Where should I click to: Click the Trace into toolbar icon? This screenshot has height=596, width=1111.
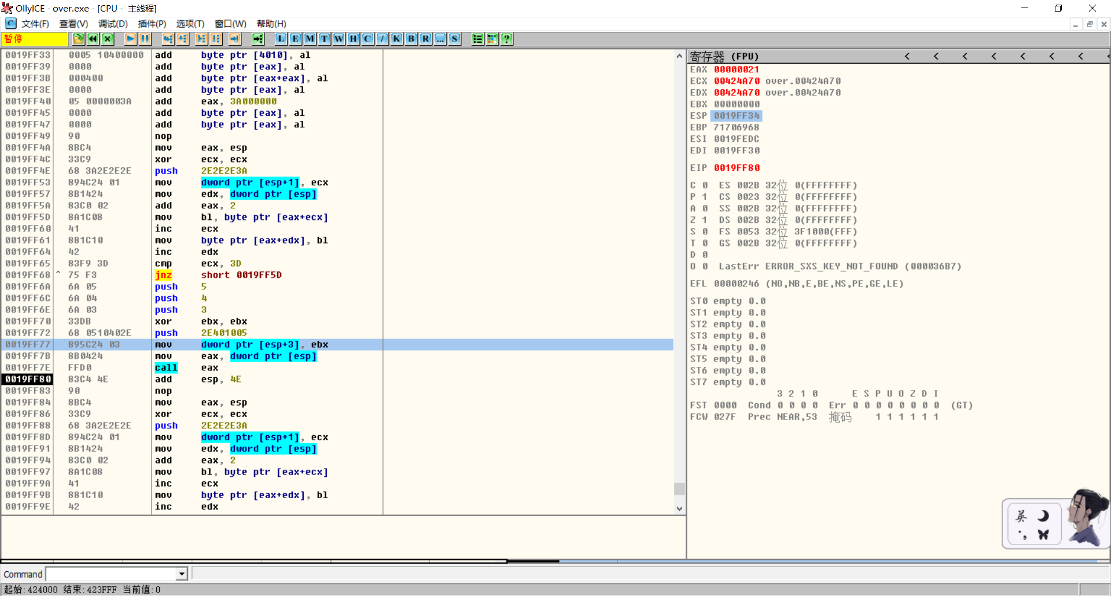coord(201,39)
